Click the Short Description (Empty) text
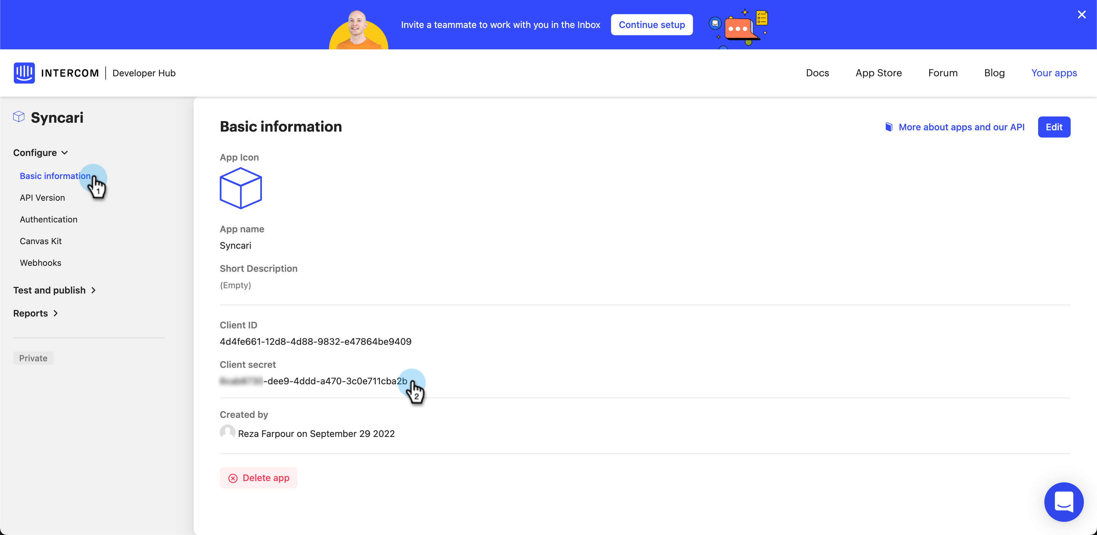Screen dimensions: 1097x535 pyautogui.click(x=236, y=285)
